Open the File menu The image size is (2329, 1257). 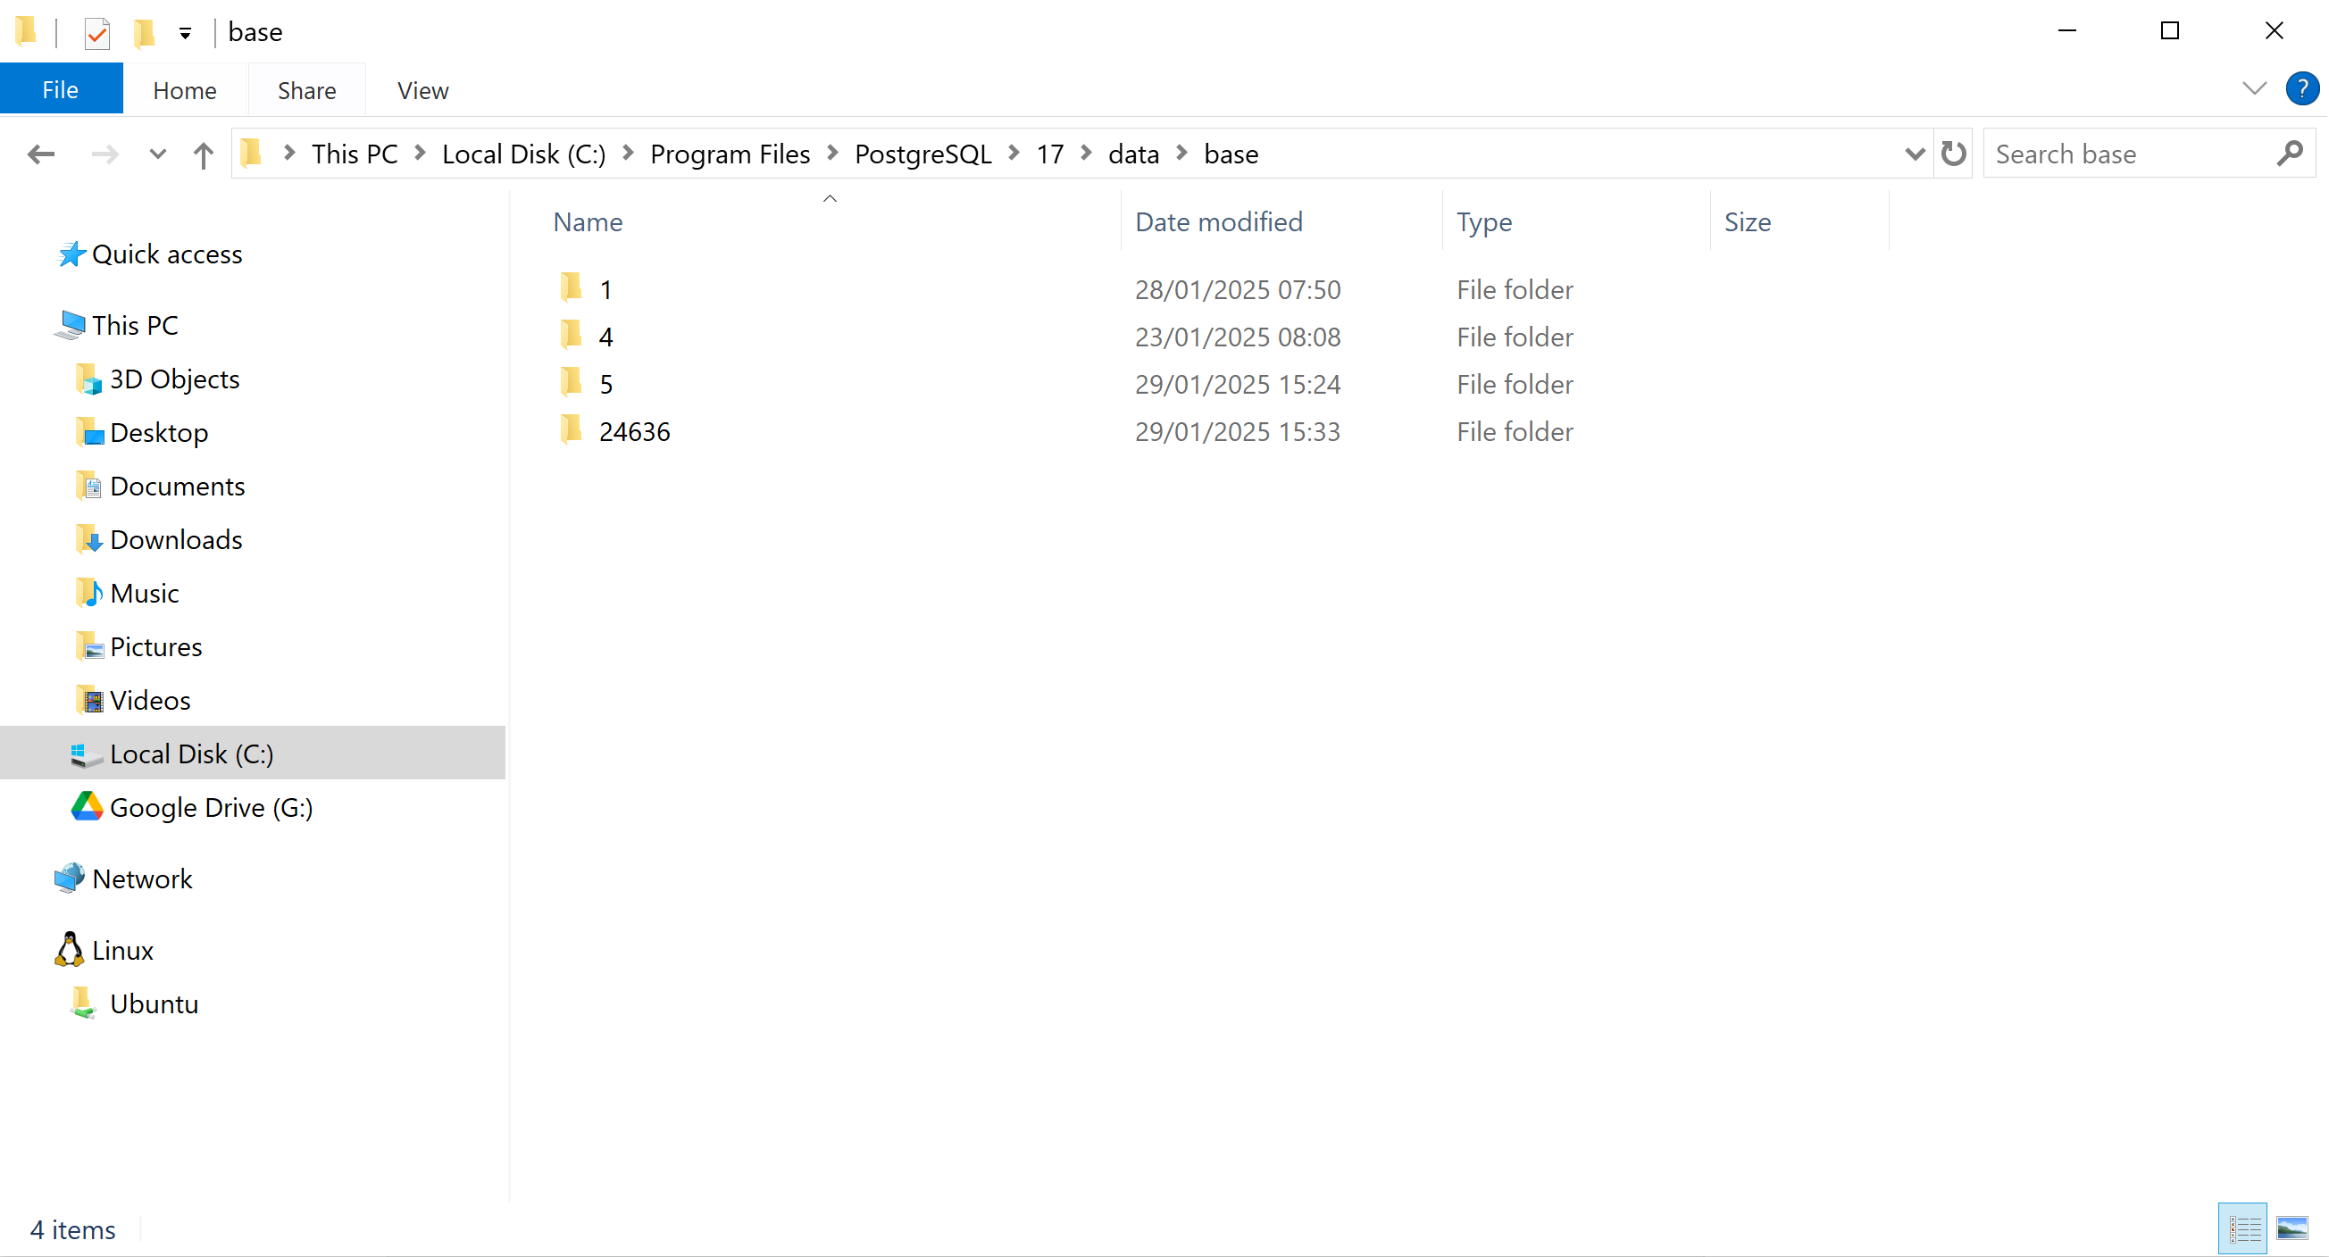[x=61, y=90]
